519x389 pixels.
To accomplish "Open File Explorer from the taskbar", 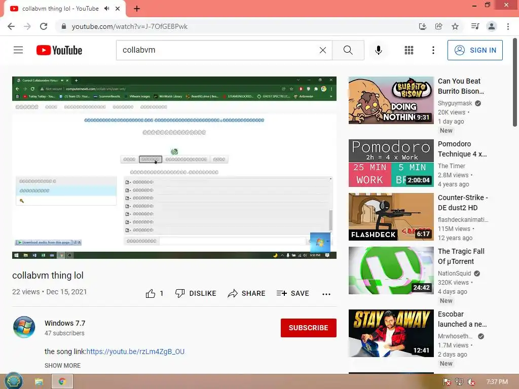I will pyautogui.click(x=39, y=382).
